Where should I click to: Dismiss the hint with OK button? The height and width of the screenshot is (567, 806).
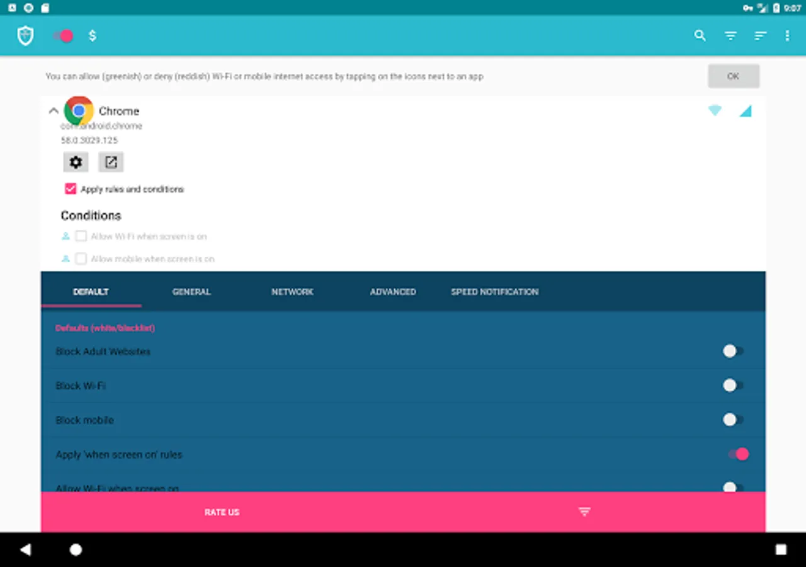click(734, 76)
